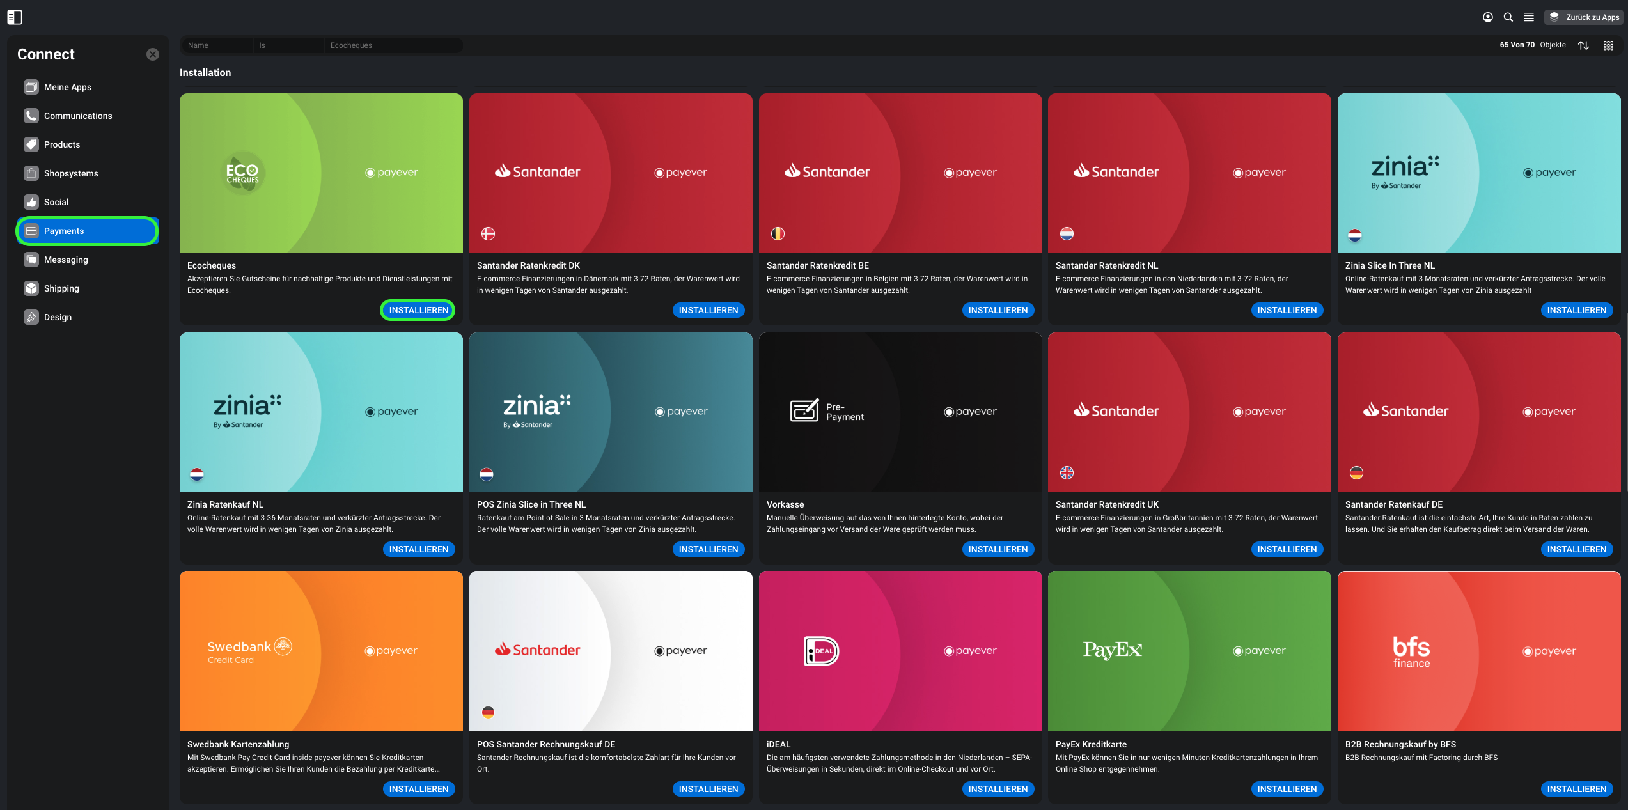Install Santander Ratenkredit UK
The width and height of the screenshot is (1628, 810).
1287,549
